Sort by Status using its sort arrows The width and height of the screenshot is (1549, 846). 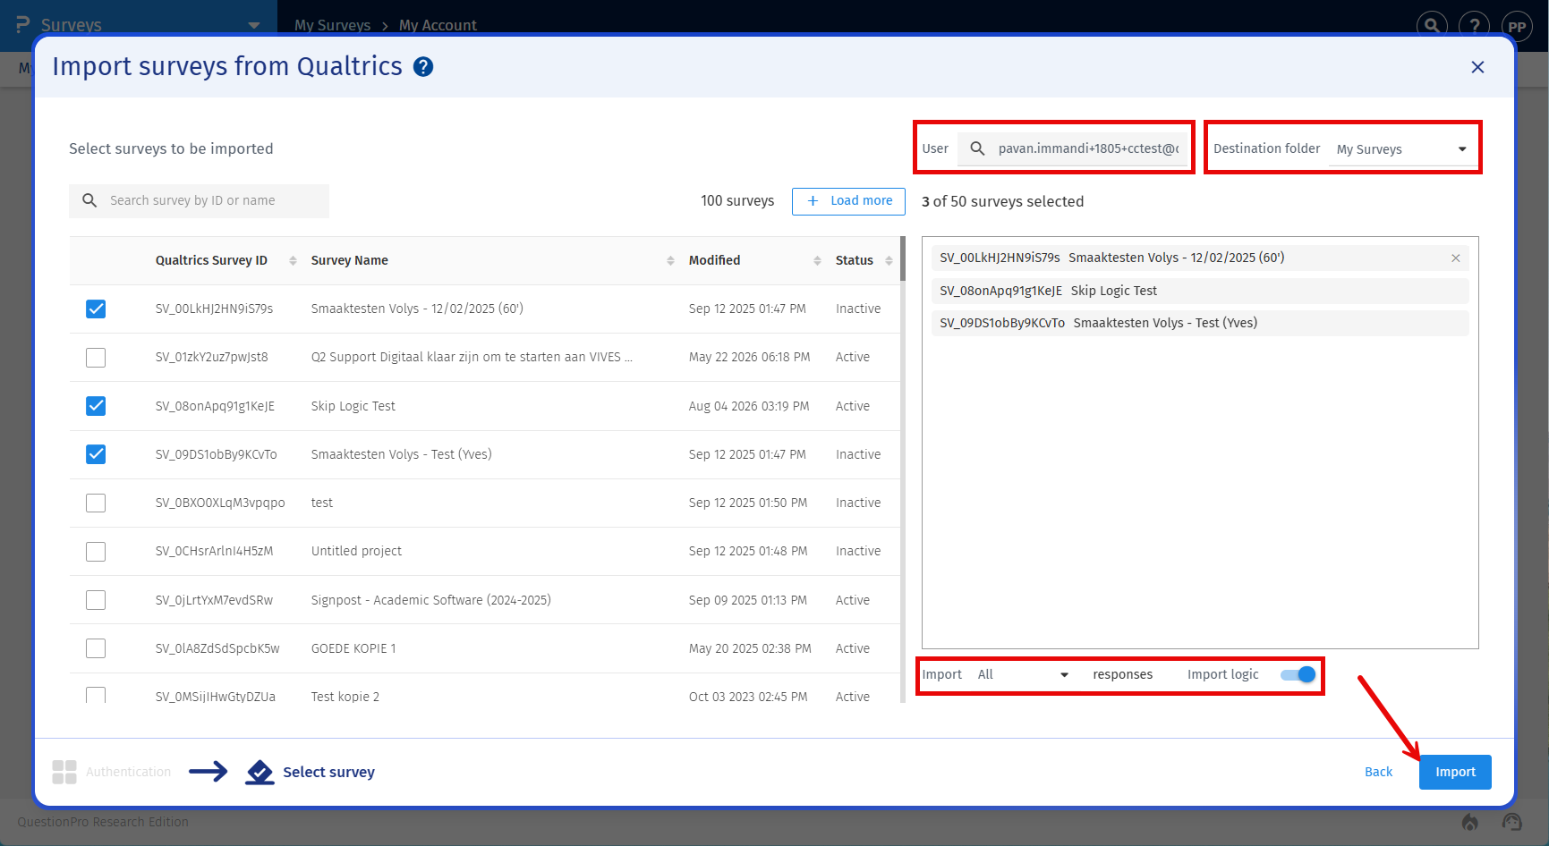tap(889, 260)
